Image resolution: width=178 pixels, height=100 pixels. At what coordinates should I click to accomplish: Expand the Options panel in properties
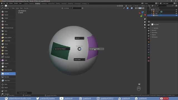[154, 35]
